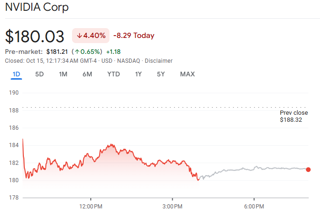
Task: View the 5Y price history
Action: tap(161, 74)
